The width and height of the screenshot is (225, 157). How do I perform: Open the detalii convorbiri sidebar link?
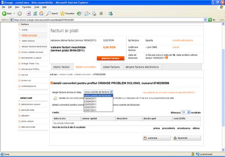pyautogui.click(x=29, y=35)
